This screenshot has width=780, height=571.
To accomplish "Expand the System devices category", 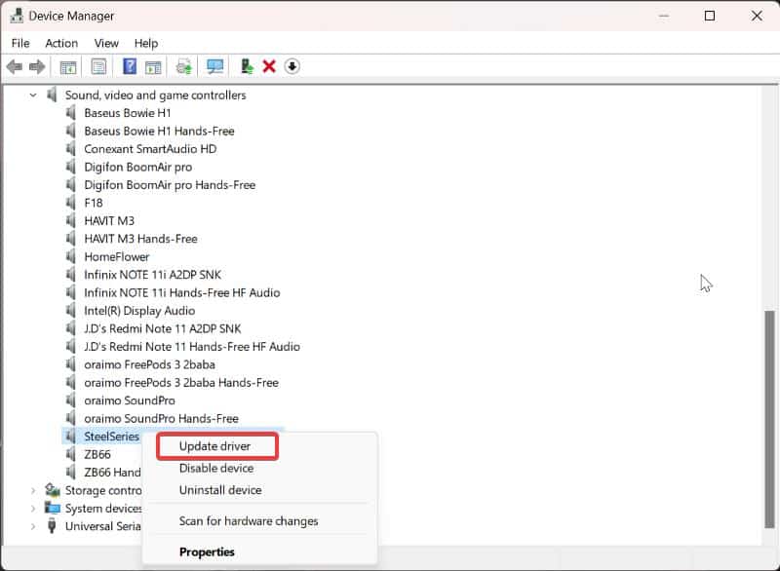I will [33, 509].
